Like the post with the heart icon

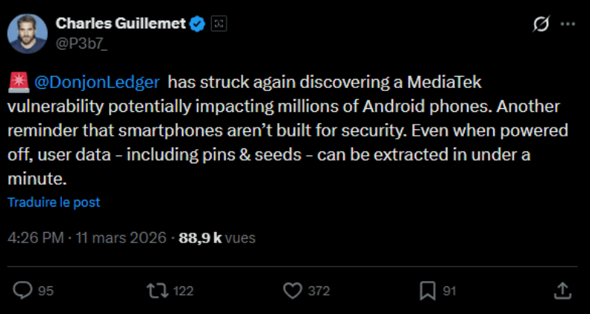(293, 290)
